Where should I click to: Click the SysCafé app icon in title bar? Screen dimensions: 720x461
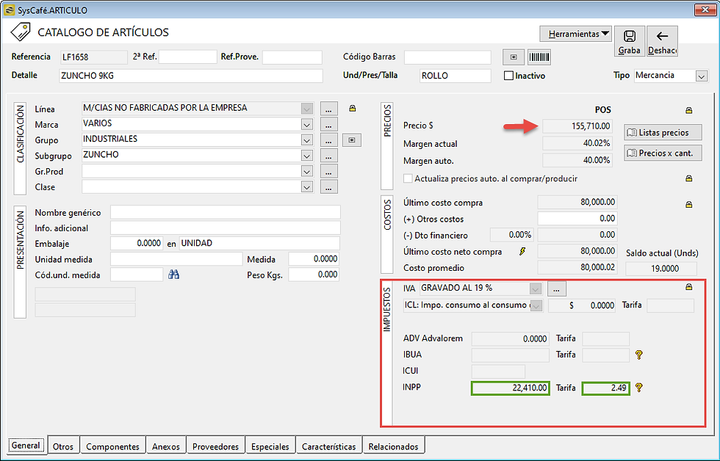click(x=9, y=10)
